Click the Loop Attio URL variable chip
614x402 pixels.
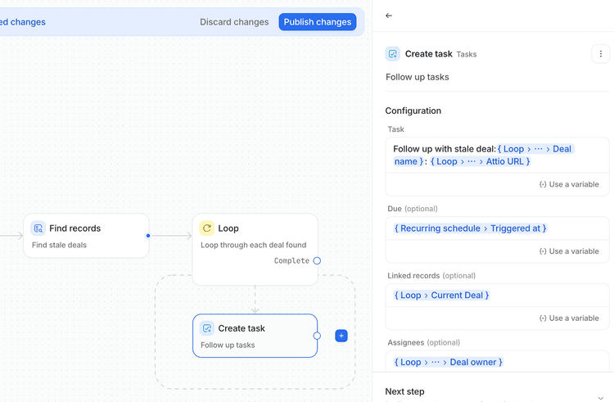tap(480, 161)
